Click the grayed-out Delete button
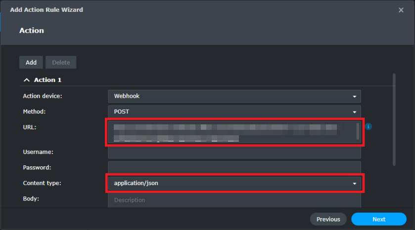 (61, 62)
